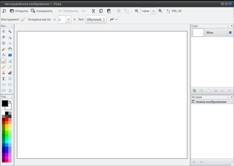Screen dimensions: 234x166
Task: Add a new layer in Слои panel
Action: click(x=194, y=91)
